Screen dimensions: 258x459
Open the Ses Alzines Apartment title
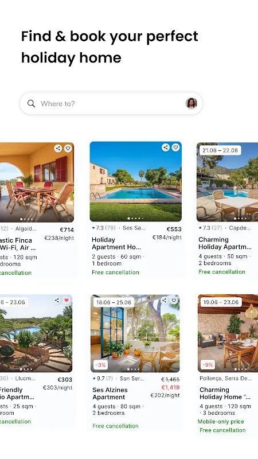pos(110,394)
